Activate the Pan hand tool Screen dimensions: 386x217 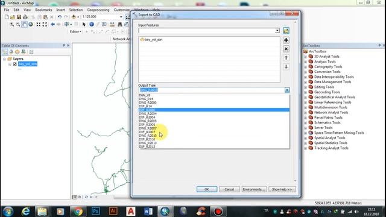[x=24, y=24]
